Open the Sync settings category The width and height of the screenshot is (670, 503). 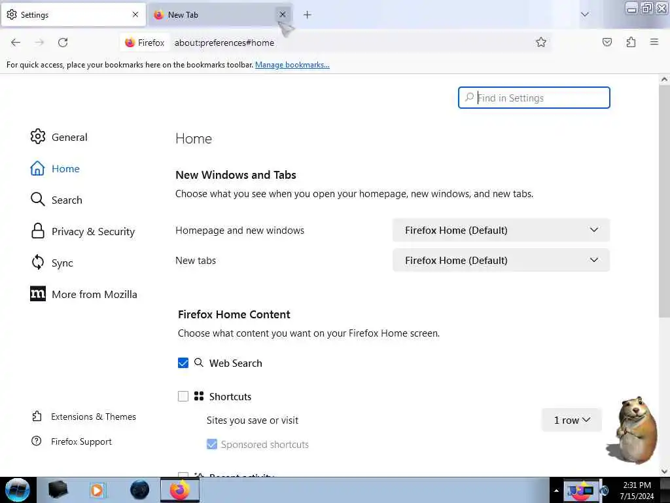tap(52, 263)
